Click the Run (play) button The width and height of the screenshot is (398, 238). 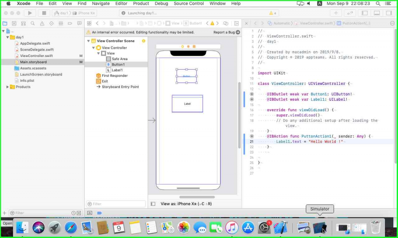click(30, 13)
